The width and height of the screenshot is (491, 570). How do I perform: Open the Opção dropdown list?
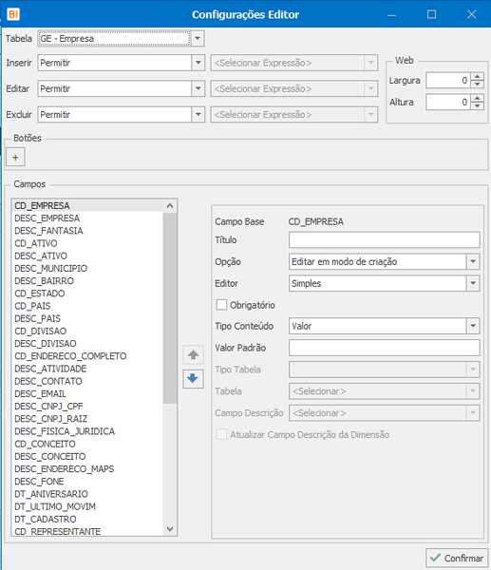point(472,261)
